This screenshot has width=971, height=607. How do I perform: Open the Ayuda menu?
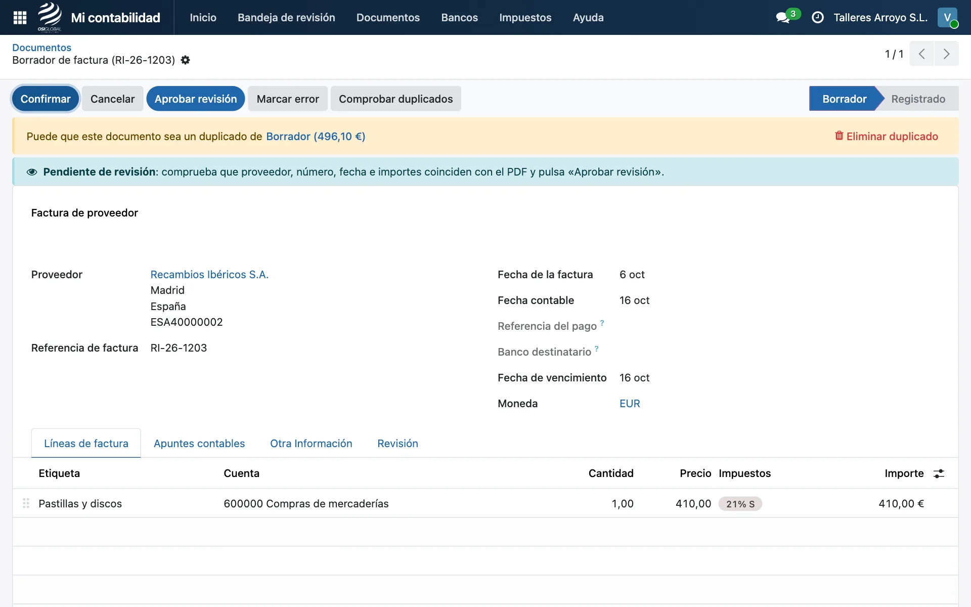[x=588, y=18]
